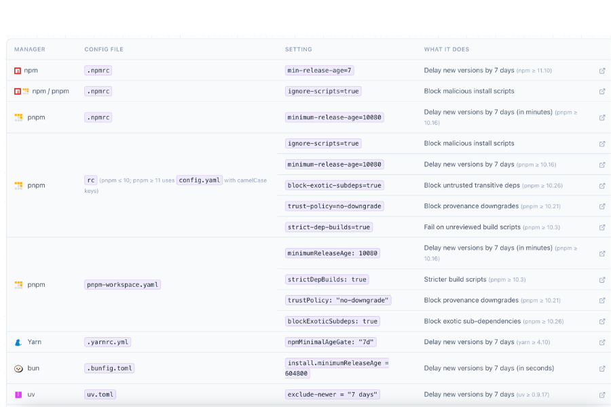
Task: Open external link for min-release-age=7 row
Action: coord(602,71)
